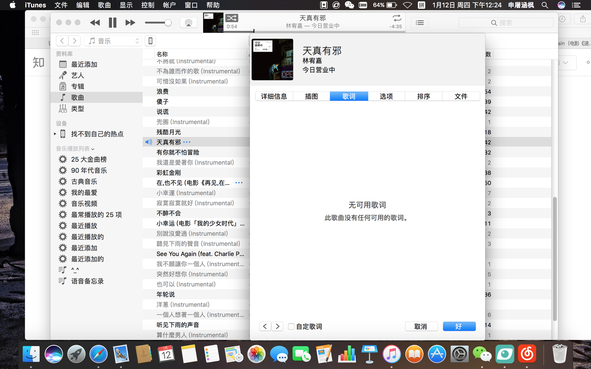This screenshot has width=591, height=369.
Task: Open the 帐户 menu in the menu bar
Action: tap(169, 5)
